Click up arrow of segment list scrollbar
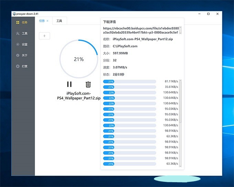The height and width of the screenshot is (187, 234). [180, 81]
